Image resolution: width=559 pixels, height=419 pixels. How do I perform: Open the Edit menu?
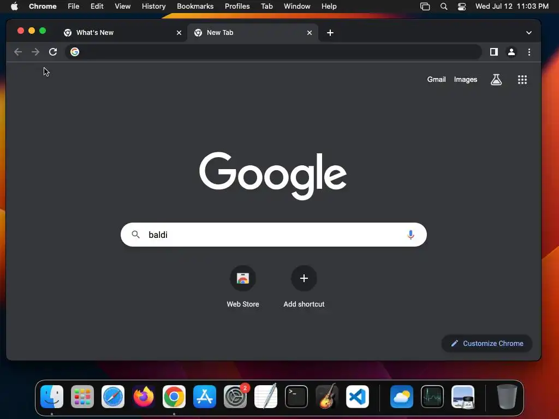[x=97, y=7]
